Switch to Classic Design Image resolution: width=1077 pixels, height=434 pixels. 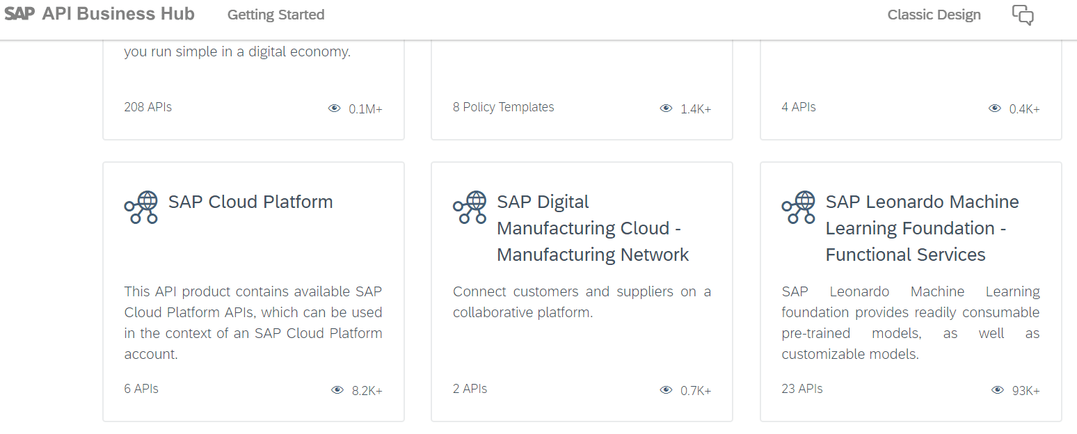[x=934, y=15]
